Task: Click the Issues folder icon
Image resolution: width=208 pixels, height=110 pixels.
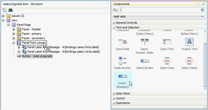Action: (8, 16)
